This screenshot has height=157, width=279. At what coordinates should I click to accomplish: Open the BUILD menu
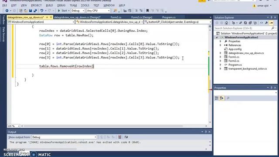point(49,6)
